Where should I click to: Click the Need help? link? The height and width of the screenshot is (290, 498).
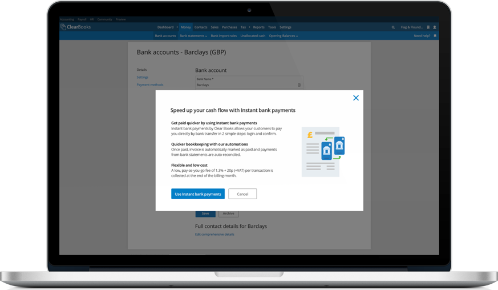[x=422, y=36]
